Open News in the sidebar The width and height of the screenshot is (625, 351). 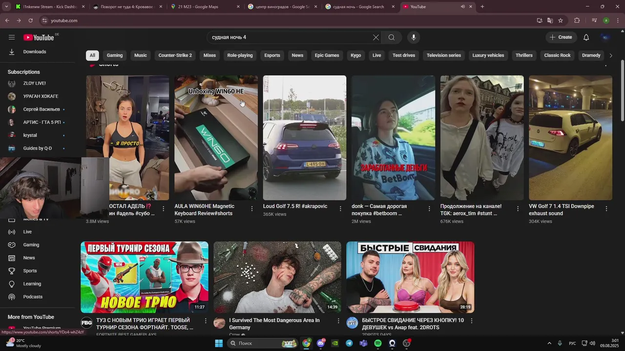29,258
